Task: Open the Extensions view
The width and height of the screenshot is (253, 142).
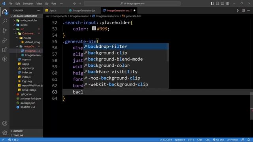Action: pyautogui.click(x=5, y=50)
